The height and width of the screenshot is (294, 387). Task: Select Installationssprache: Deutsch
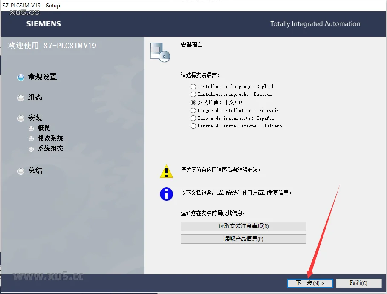coord(193,94)
